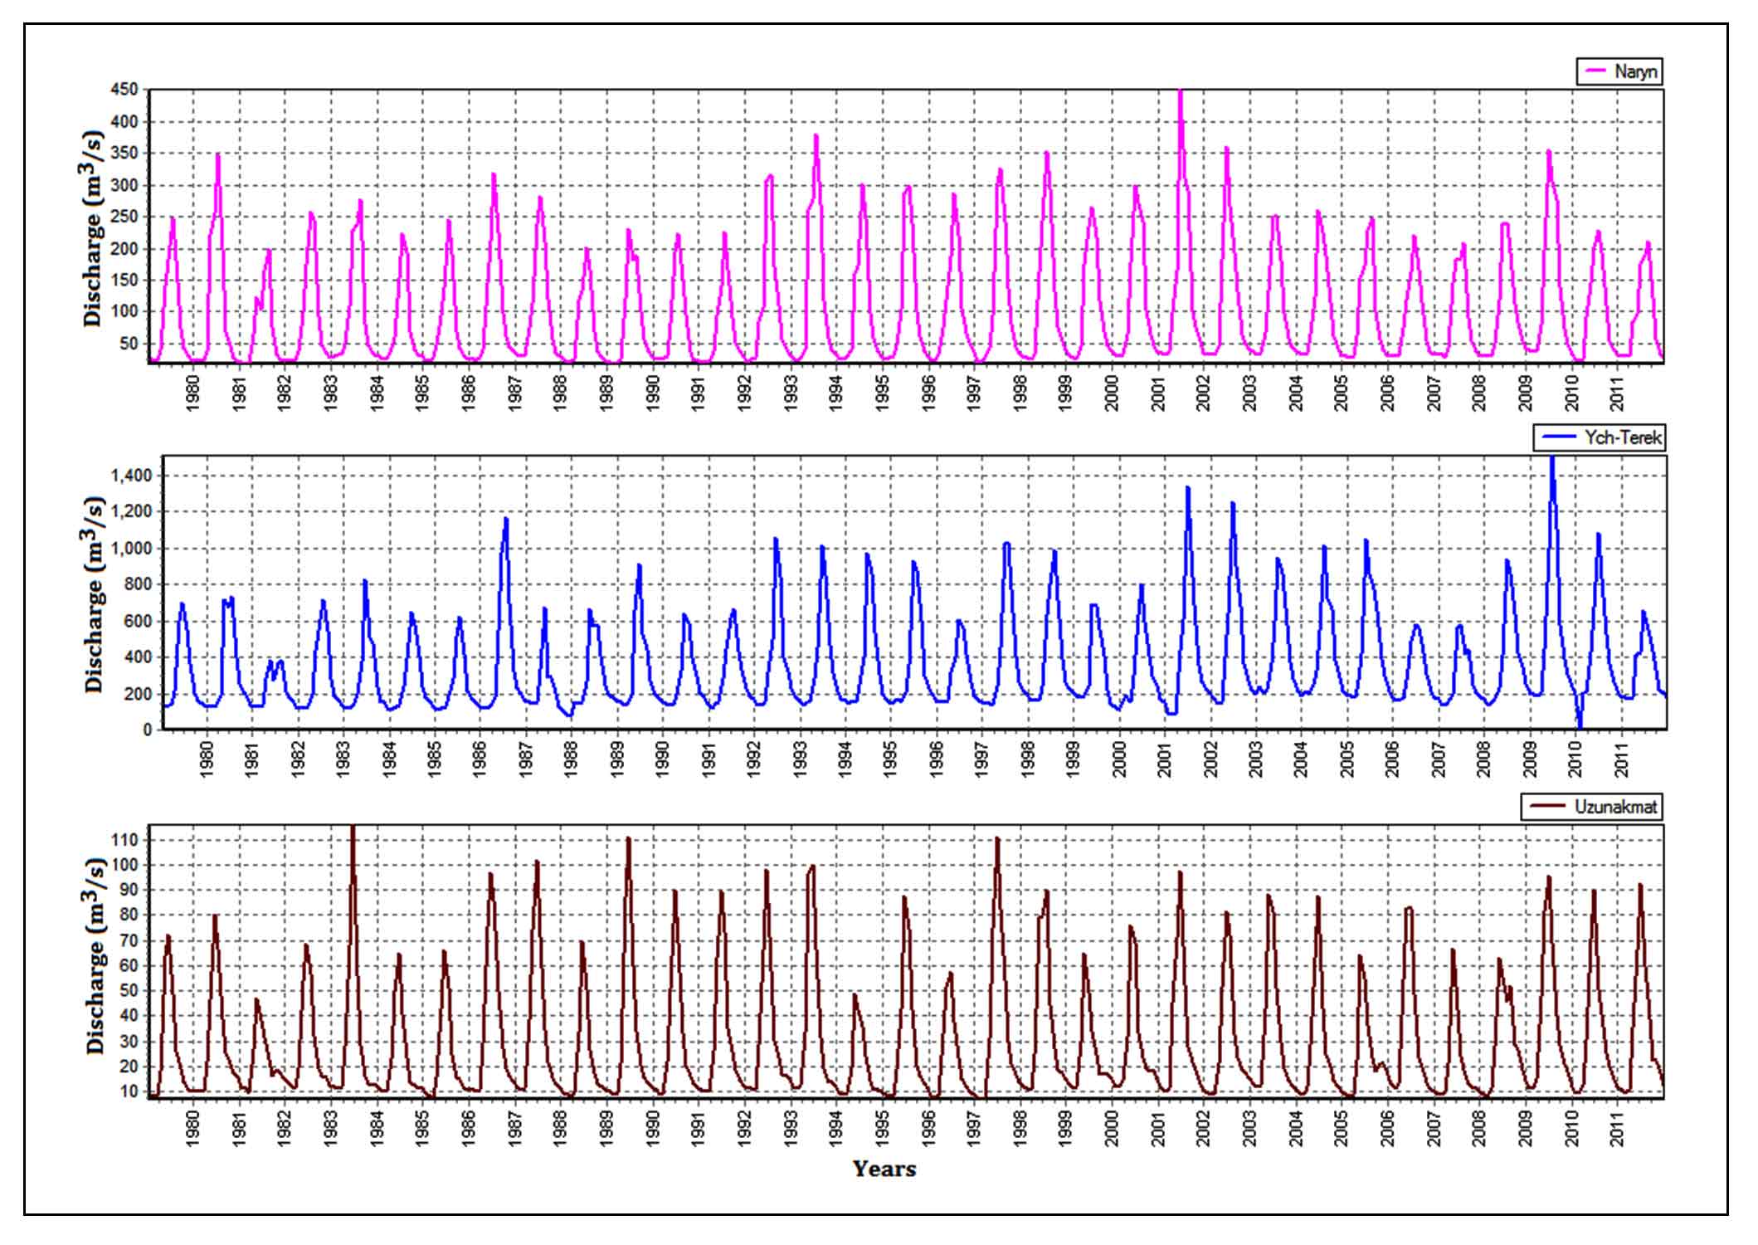
Task: Click the Discharge axis title of Naryn chart
Action: (x=94, y=227)
